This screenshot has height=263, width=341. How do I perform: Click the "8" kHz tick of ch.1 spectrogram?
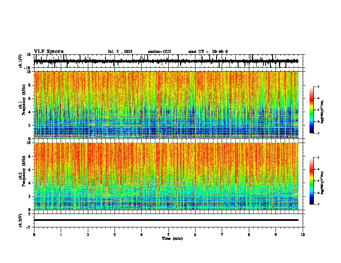point(30,85)
